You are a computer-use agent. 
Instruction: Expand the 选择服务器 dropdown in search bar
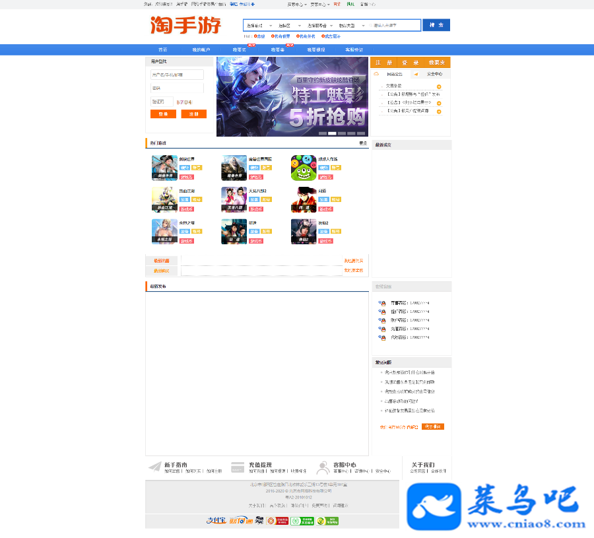[x=320, y=25]
